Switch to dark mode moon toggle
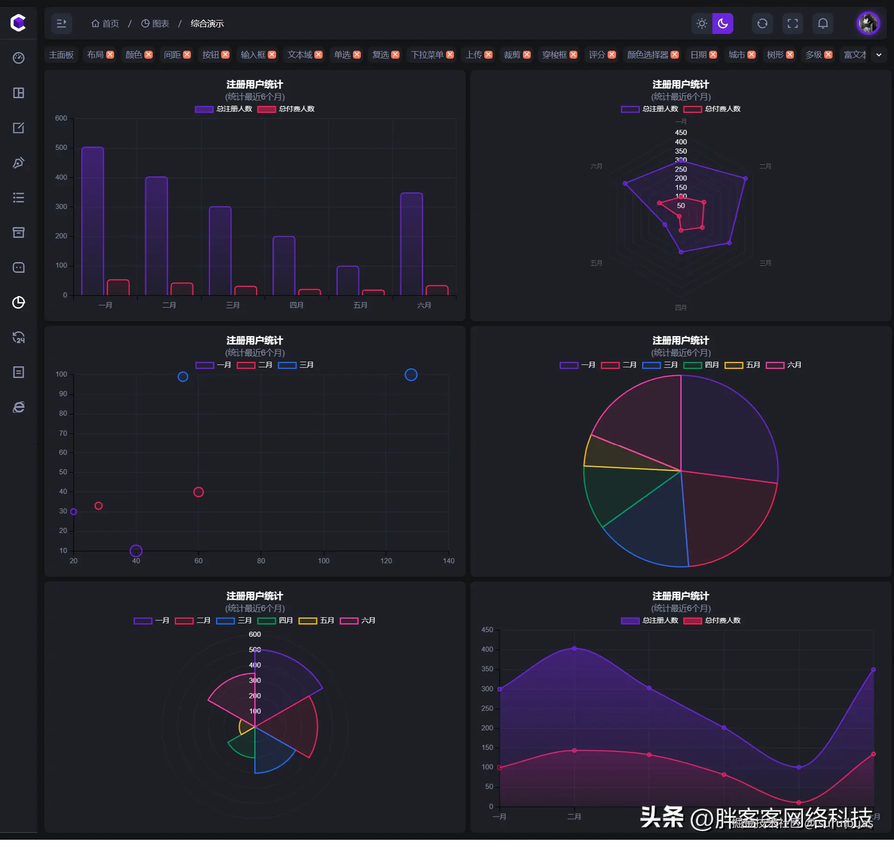This screenshot has height=850, width=894. (723, 23)
